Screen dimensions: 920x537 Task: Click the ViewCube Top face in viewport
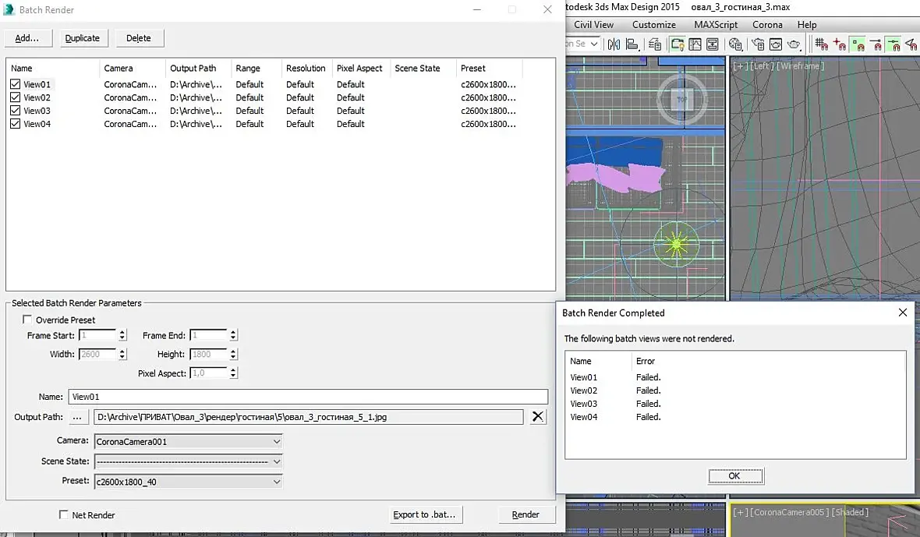pyautogui.click(x=681, y=100)
